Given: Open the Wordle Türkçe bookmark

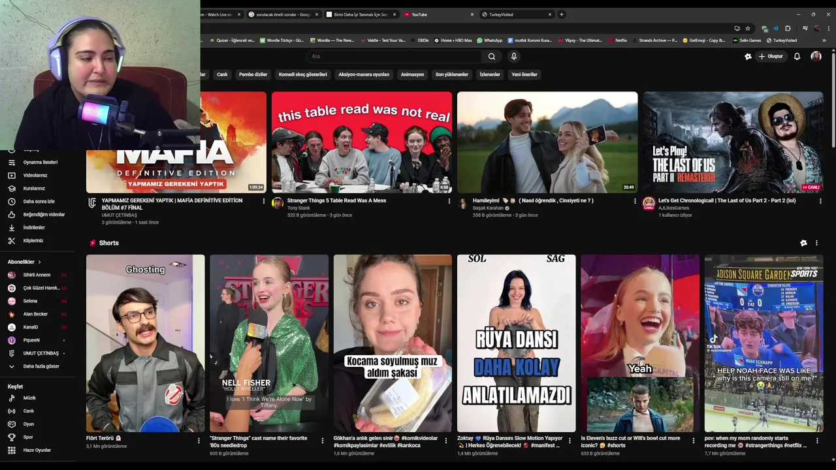Looking at the screenshot, I should [x=282, y=40].
